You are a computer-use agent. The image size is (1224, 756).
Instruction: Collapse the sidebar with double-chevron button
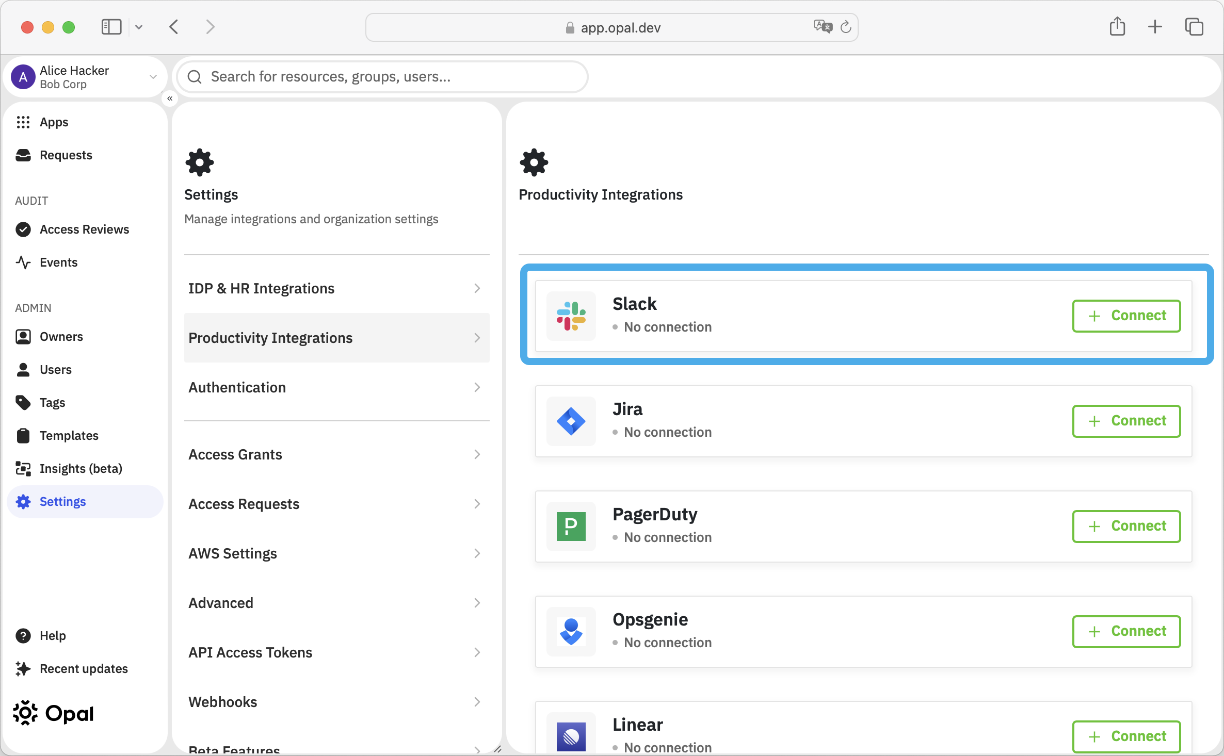(170, 98)
